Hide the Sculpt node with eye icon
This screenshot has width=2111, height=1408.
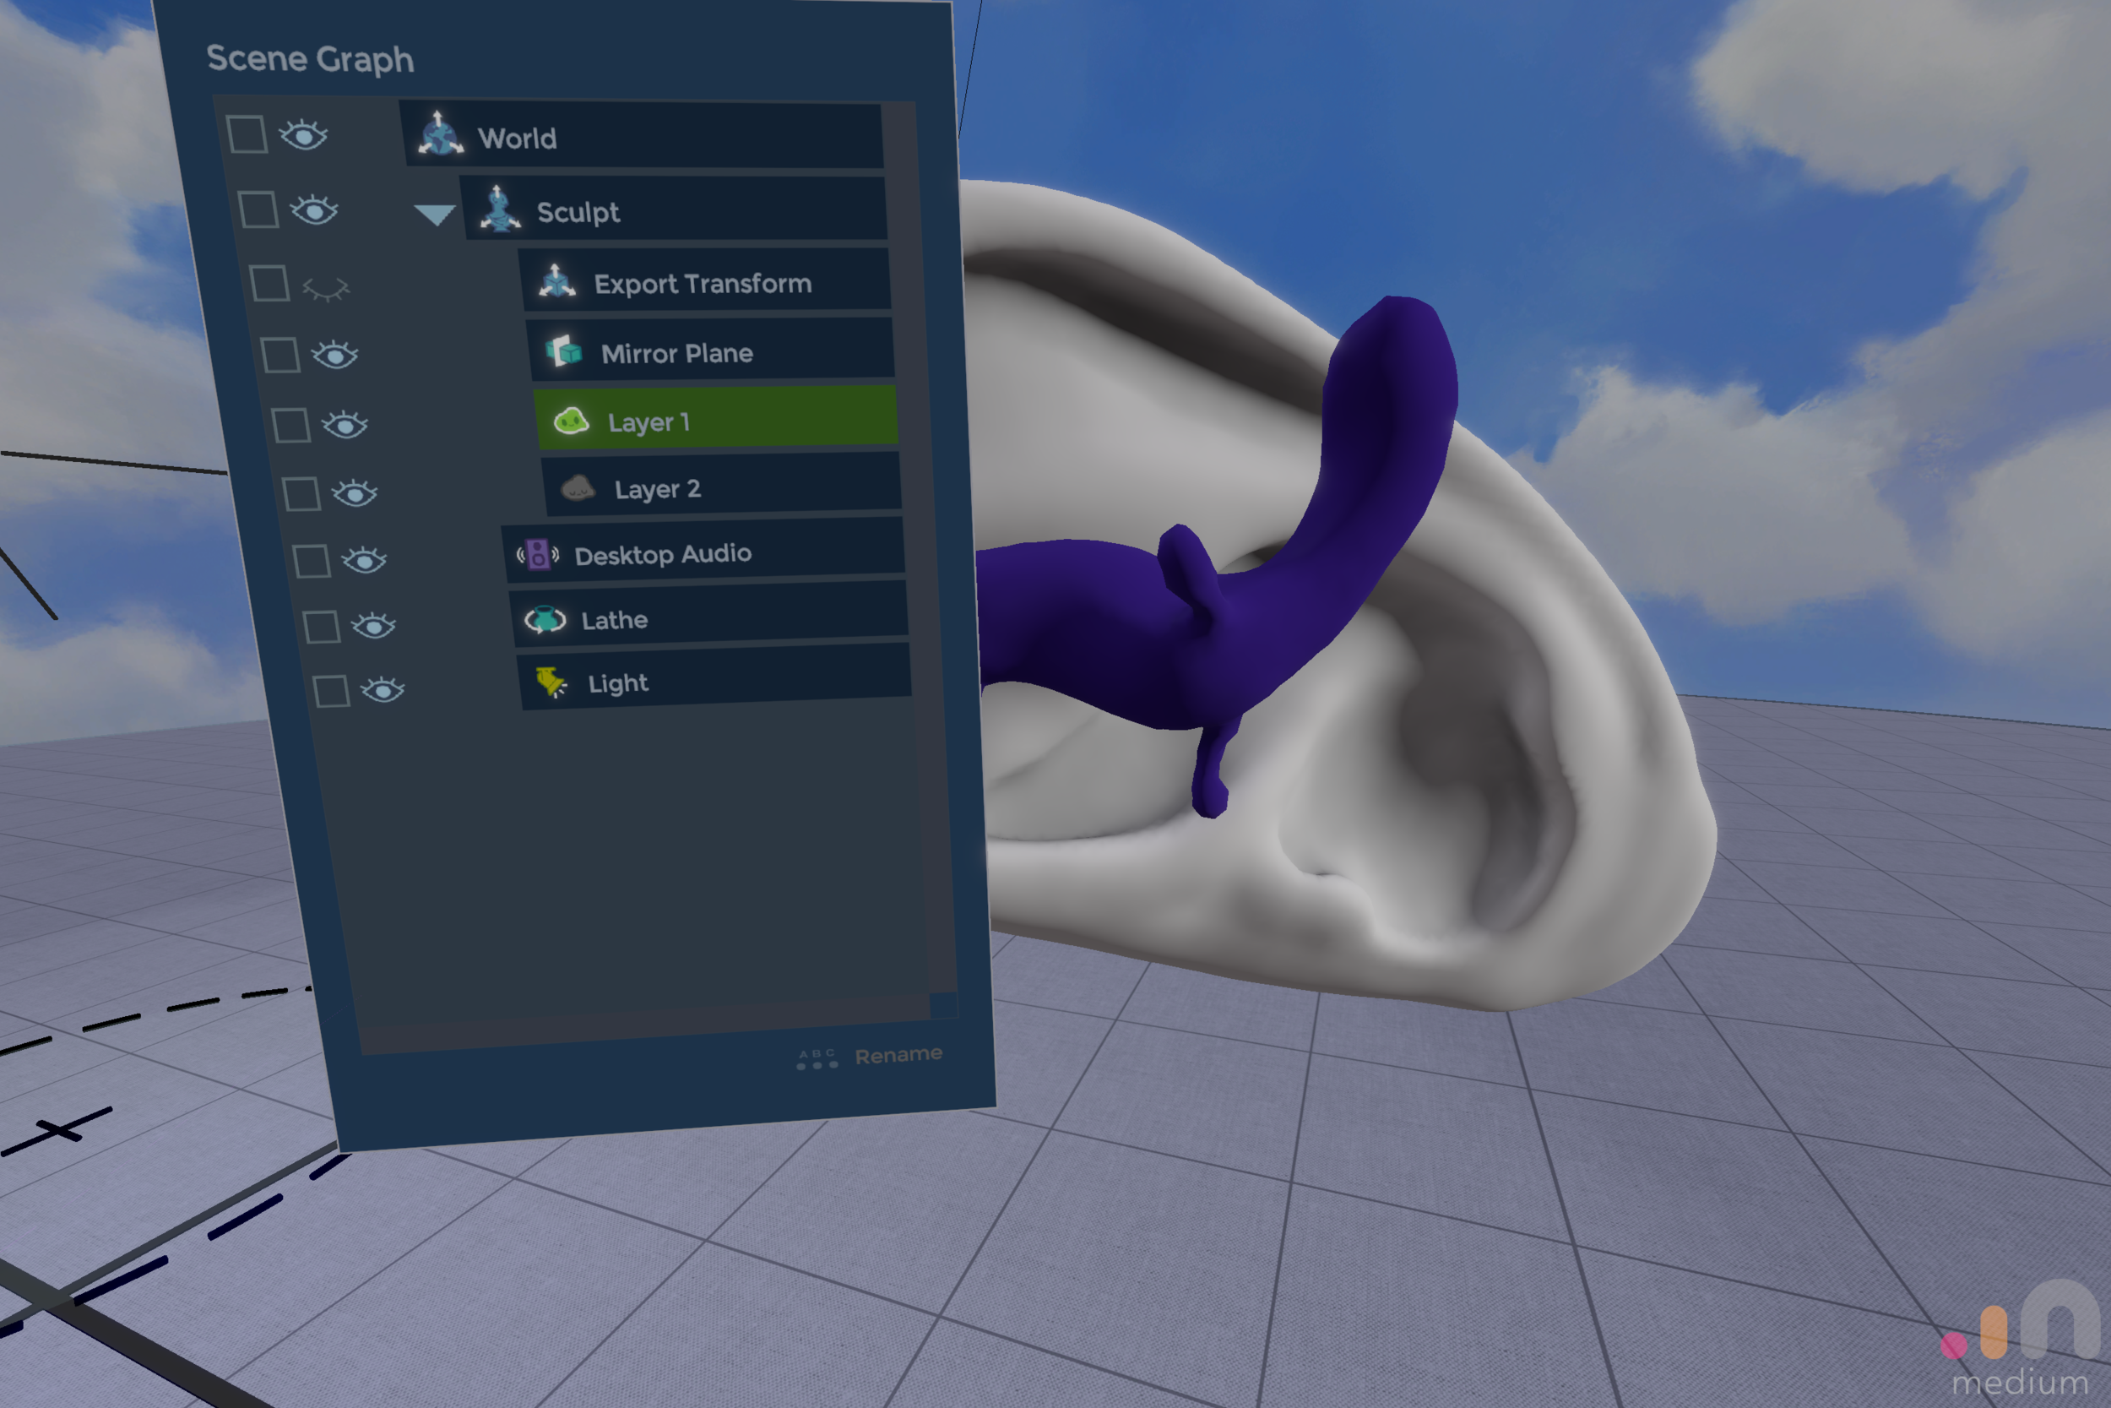tap(314, 210)
